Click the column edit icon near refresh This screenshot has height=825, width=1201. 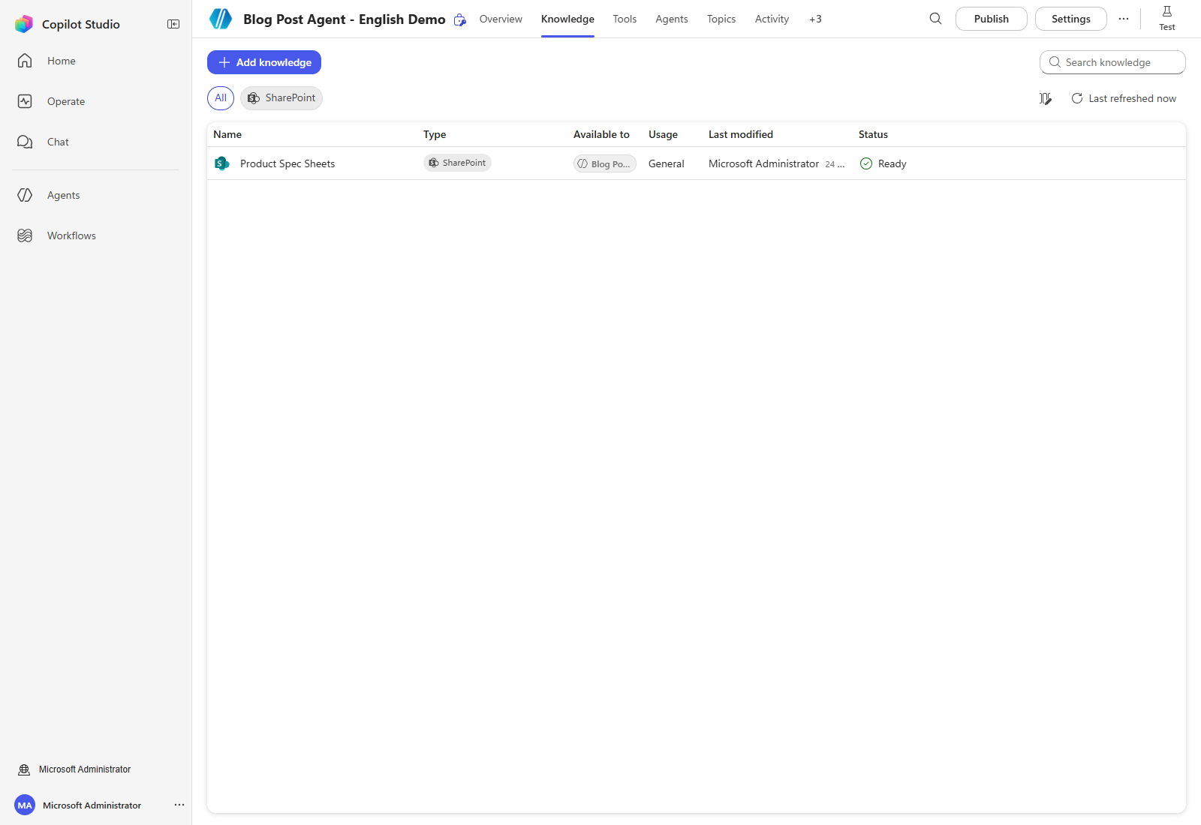click(1046, 98)
